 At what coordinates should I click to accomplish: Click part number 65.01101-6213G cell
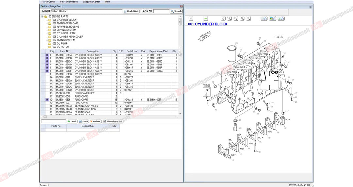coord(64,74)
